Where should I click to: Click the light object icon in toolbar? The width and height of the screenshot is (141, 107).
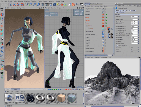click(70, 5)
